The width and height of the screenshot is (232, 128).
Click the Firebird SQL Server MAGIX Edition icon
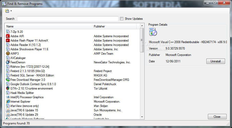(x=8, y=75)
